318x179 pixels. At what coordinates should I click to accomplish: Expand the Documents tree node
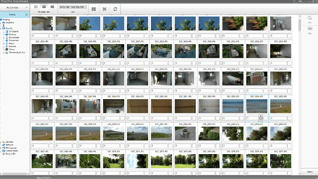pos(4,38)
